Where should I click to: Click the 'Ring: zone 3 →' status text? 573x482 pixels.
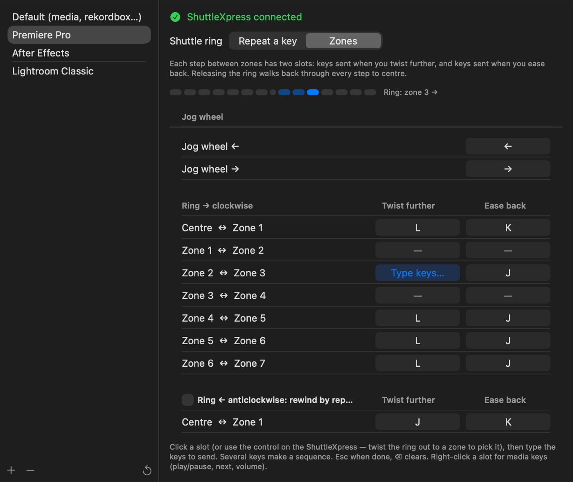[411, 92]
